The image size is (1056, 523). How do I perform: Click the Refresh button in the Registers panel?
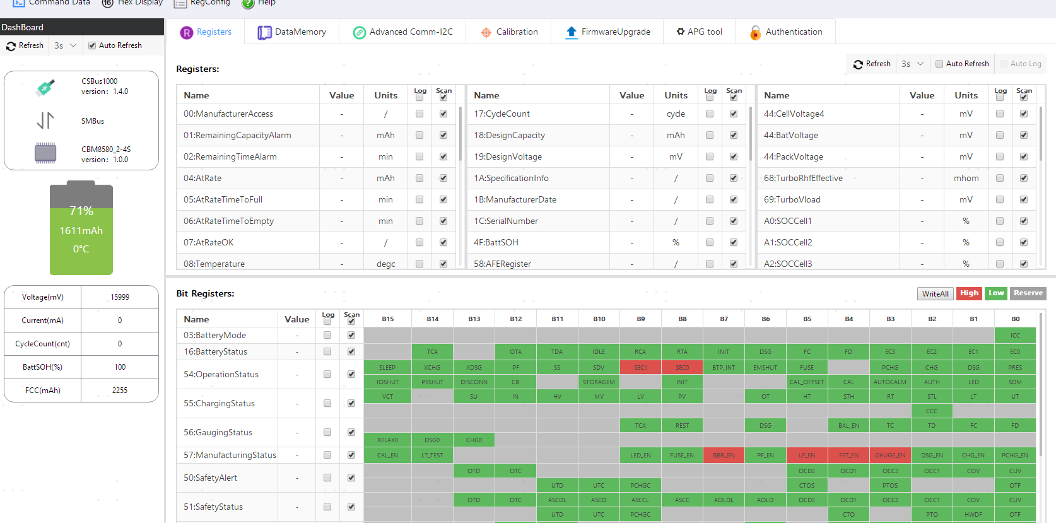(871, 64)
